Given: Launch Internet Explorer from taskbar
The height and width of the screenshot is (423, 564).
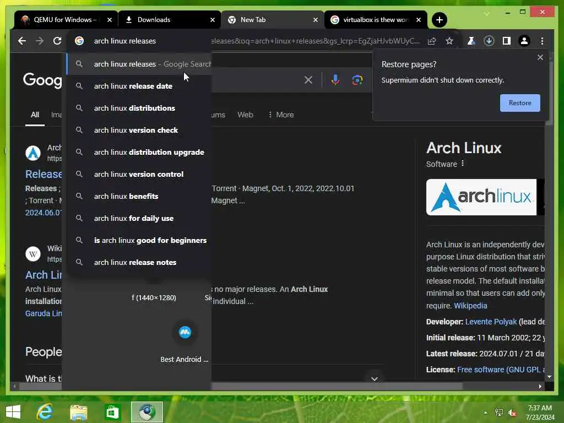Looking at the screenshot, I should pos(45,412).
